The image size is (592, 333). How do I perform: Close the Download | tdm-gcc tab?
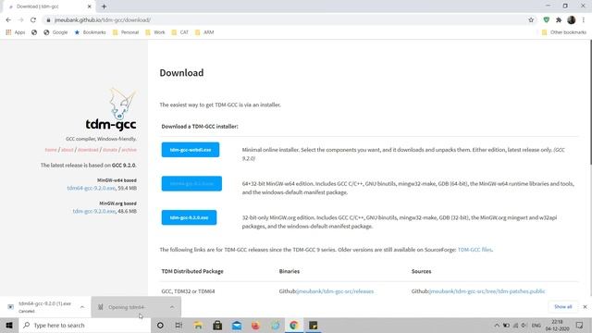[89, 6]
